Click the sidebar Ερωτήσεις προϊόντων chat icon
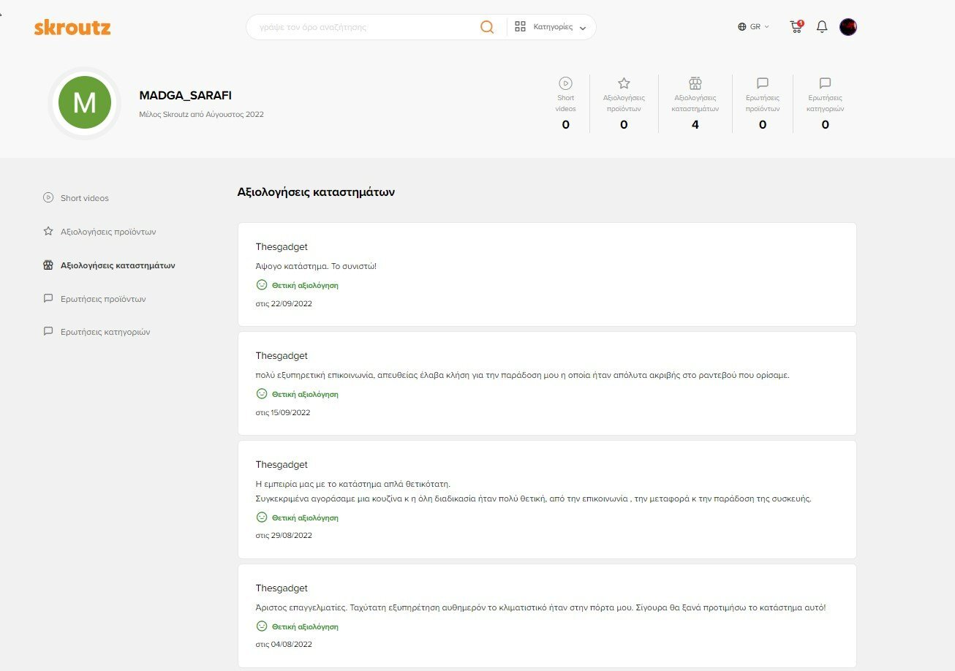Screen dimensions: 955x671 coord(48,298)
